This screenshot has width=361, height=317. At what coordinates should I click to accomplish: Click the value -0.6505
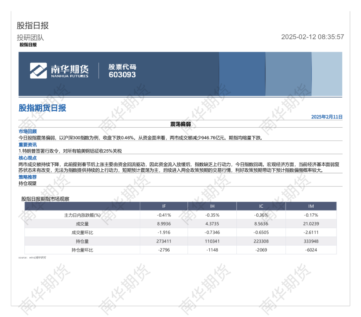261,233
